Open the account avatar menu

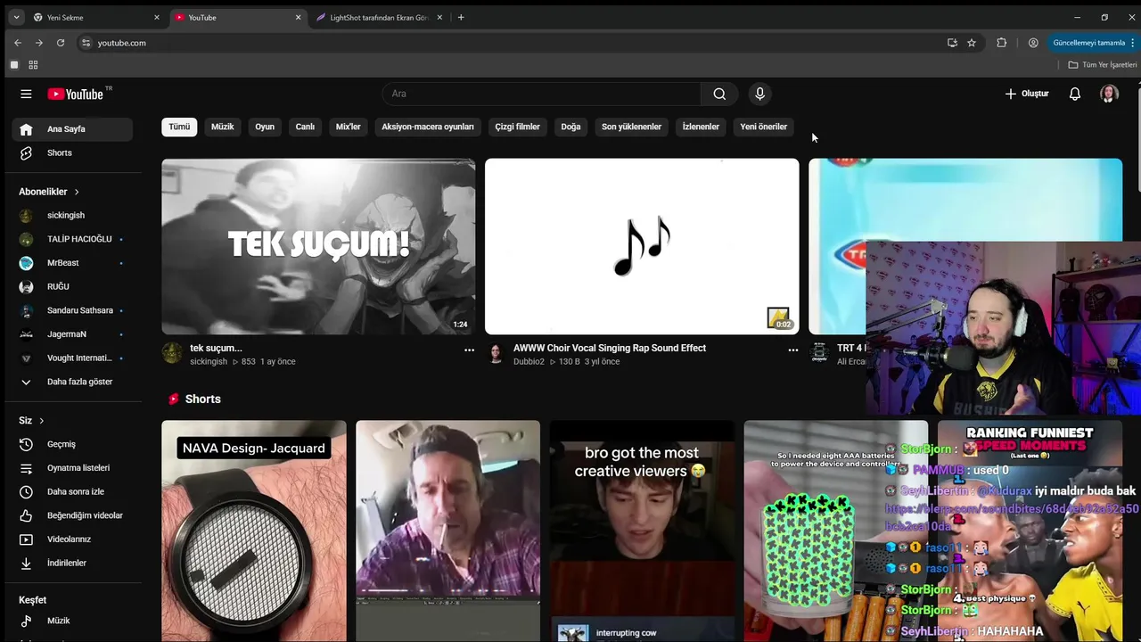1109,94
